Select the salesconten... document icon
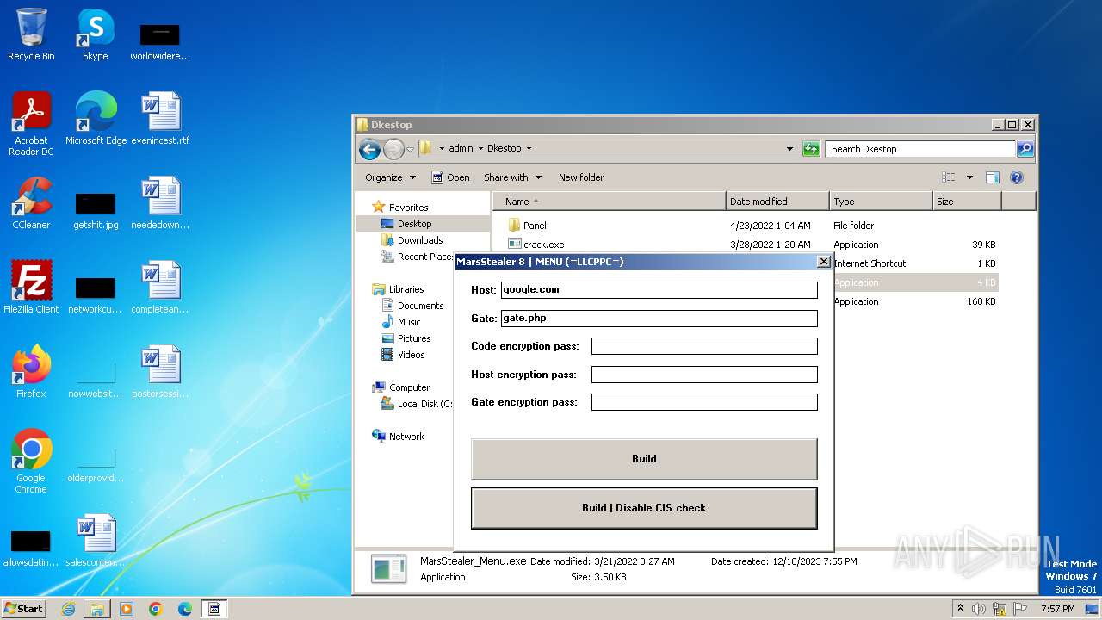 (96, 541)
